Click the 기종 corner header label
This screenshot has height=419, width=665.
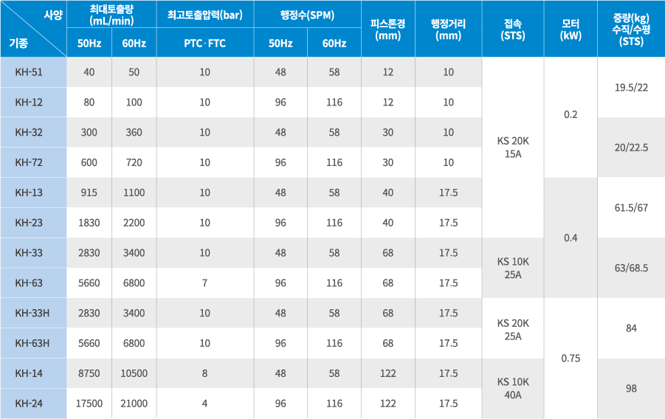(18, 44)
